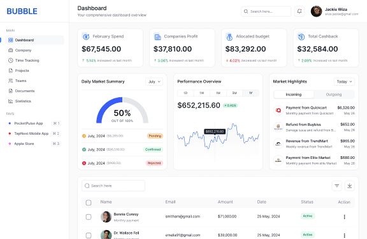Switch to the Outgoing tab
The width and height of the screenshot is (367, 239).
coord(334,95)
